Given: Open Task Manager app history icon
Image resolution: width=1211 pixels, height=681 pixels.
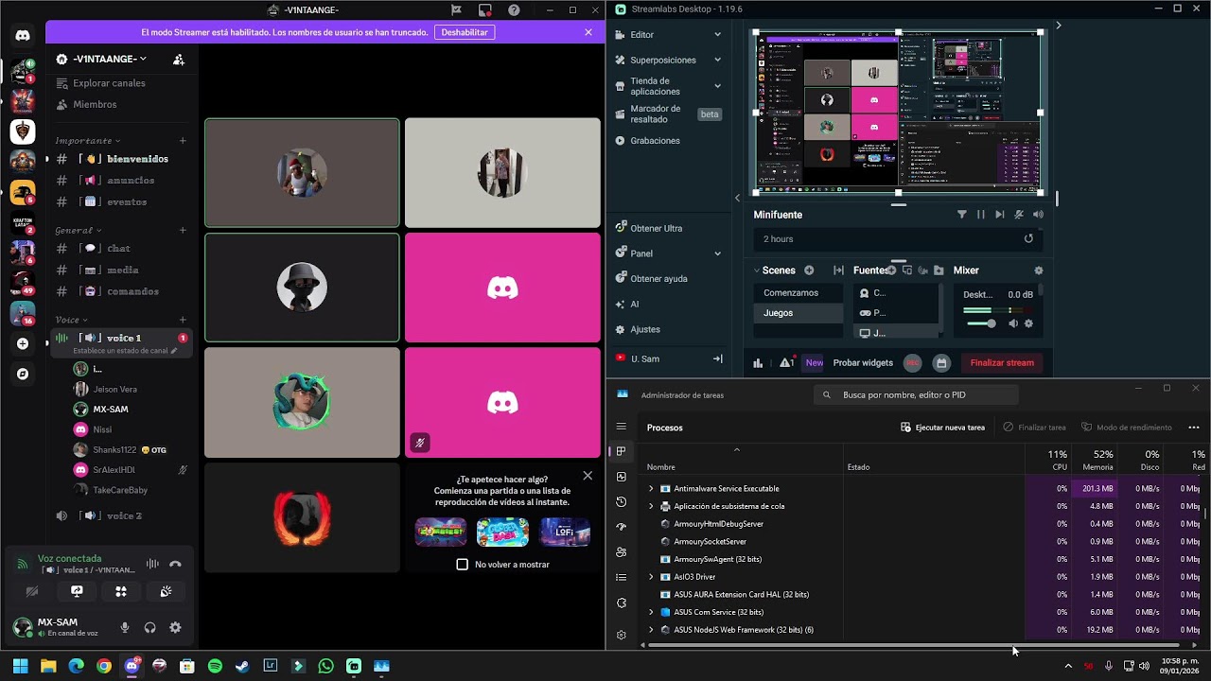Looking at the screenshot, I should point(622,502).
